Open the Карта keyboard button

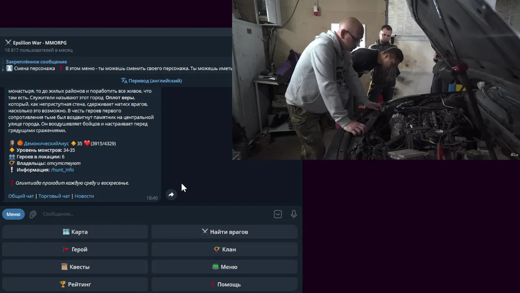pos(75,232)
